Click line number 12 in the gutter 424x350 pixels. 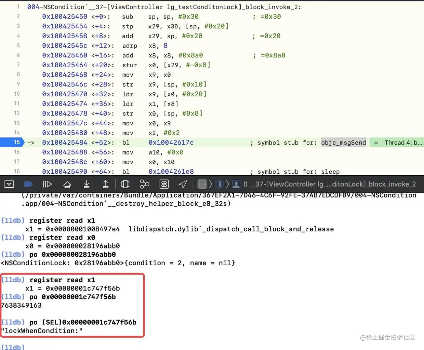pyautogui.click(x=17, y=113)
